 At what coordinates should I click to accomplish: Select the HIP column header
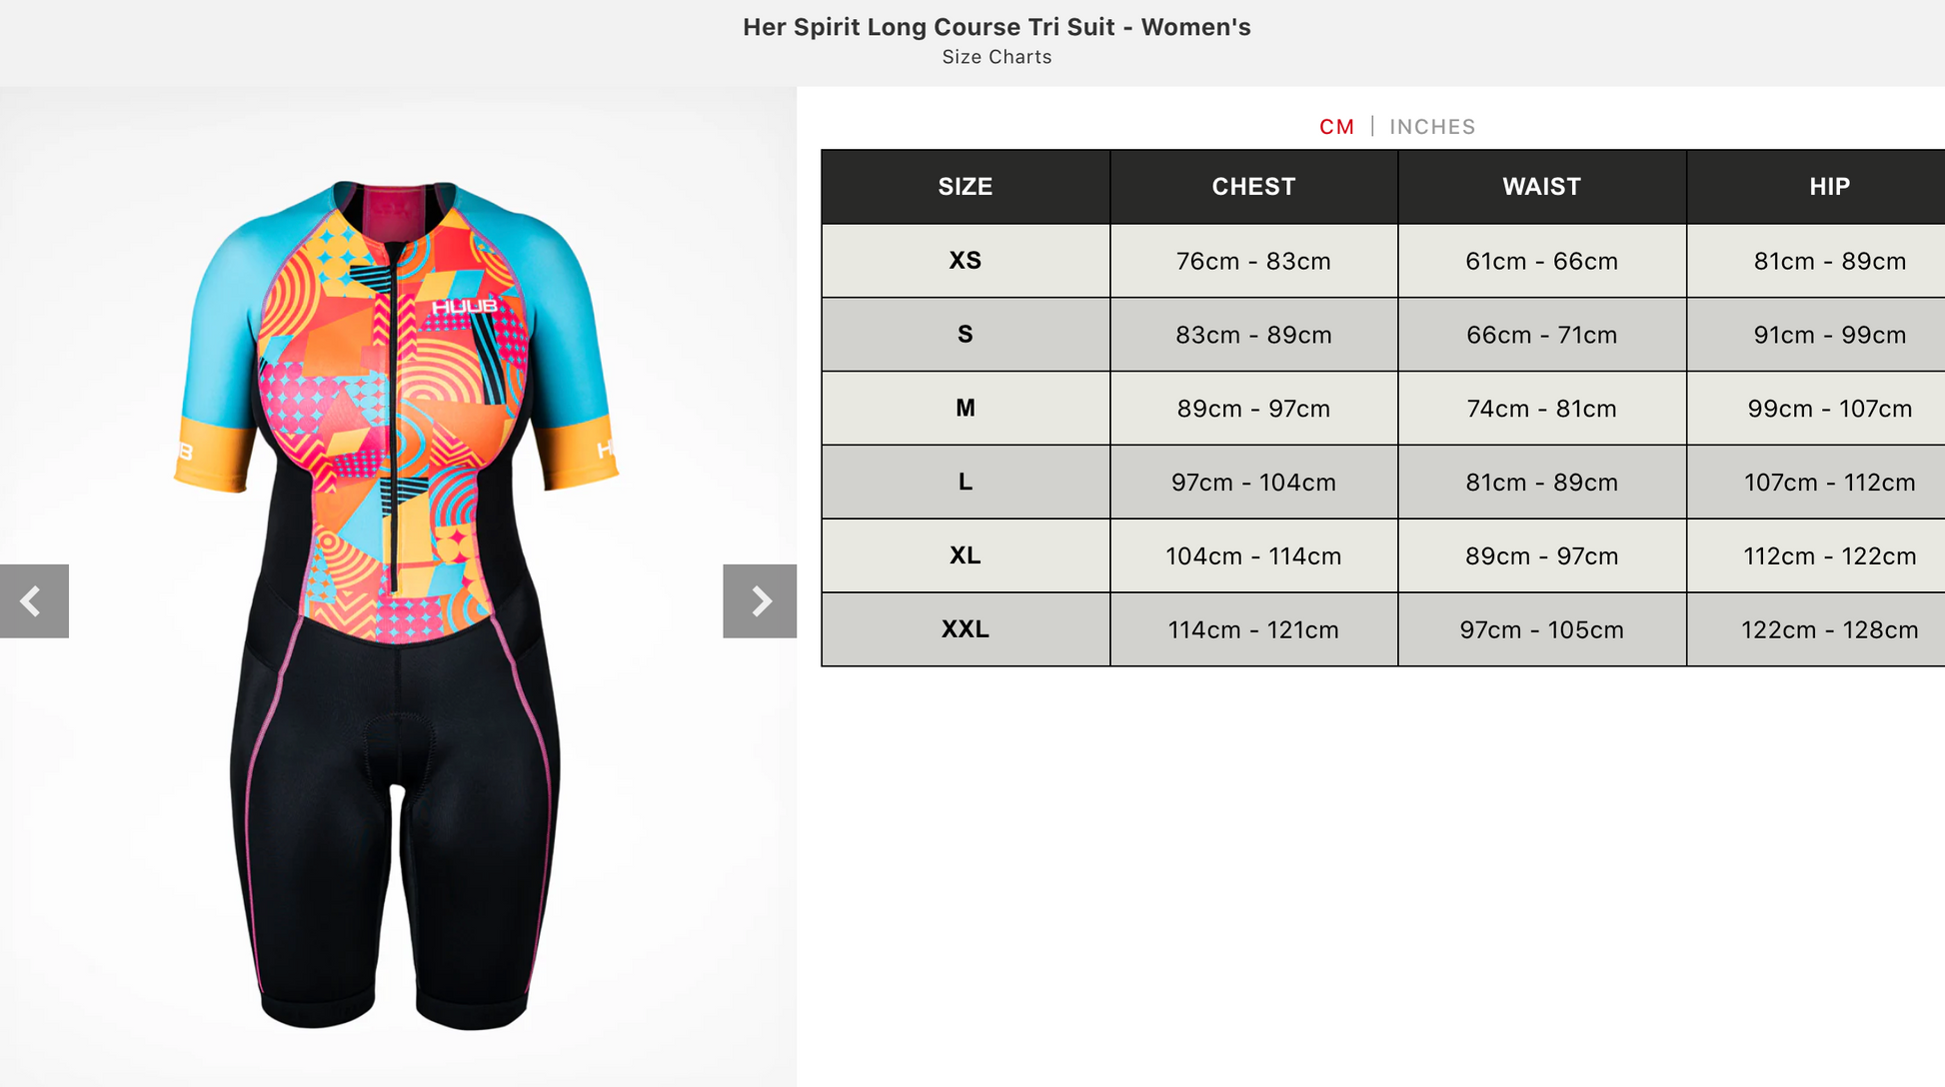(x=1829, y=187)
